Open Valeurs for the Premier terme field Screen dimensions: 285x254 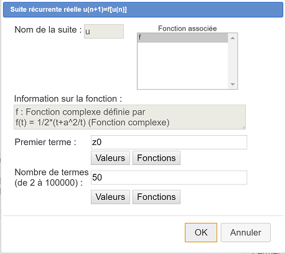point(110,158)
